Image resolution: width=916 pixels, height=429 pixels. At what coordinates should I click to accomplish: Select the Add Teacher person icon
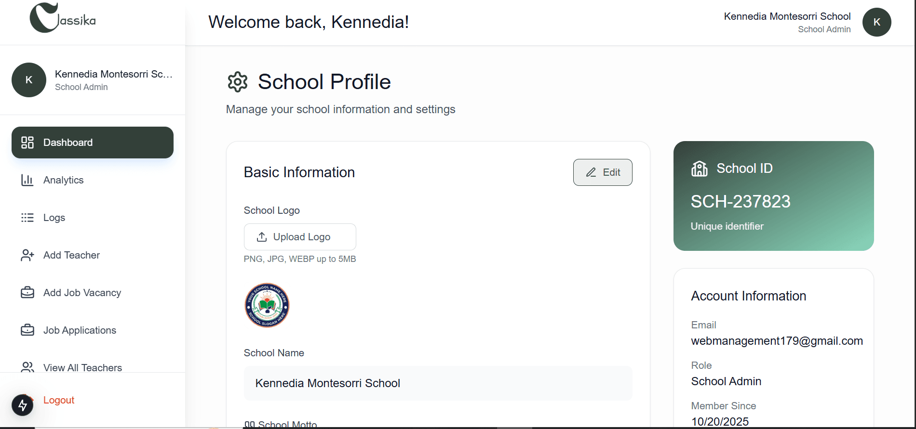[27, 255]
